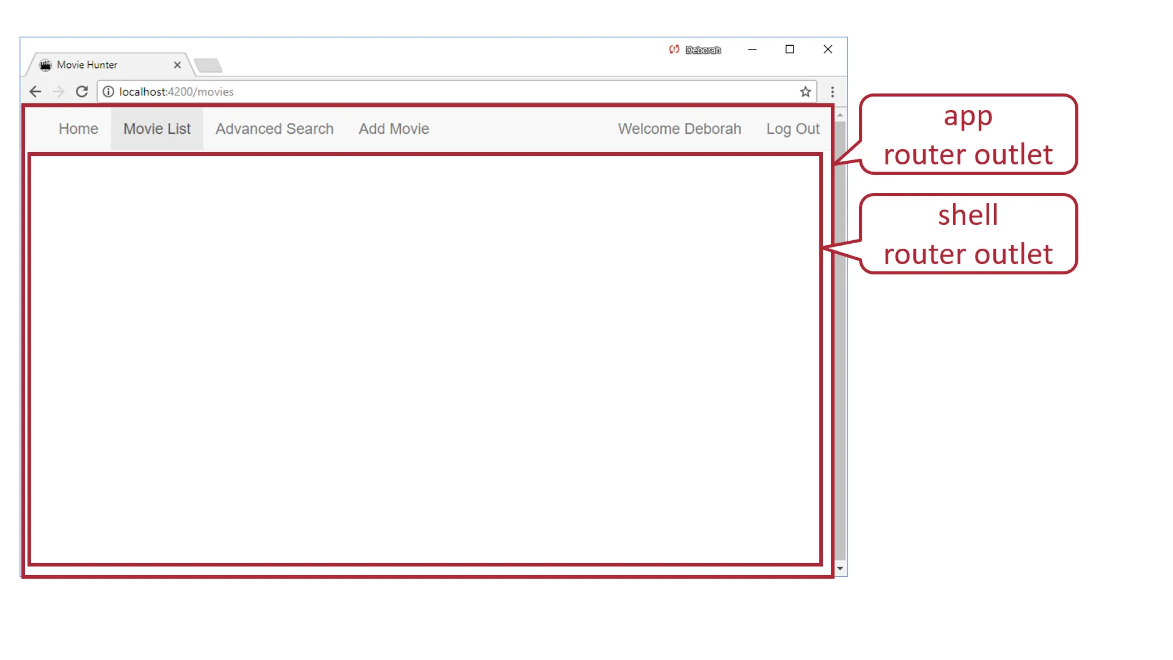Select the Movie Hunter browser tab

coord(98,65)
